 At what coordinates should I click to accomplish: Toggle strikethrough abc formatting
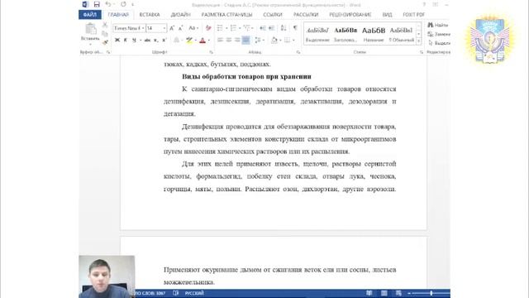point(147,41)
